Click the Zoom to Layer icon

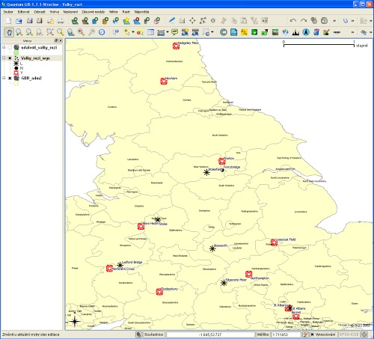[70, 32]
